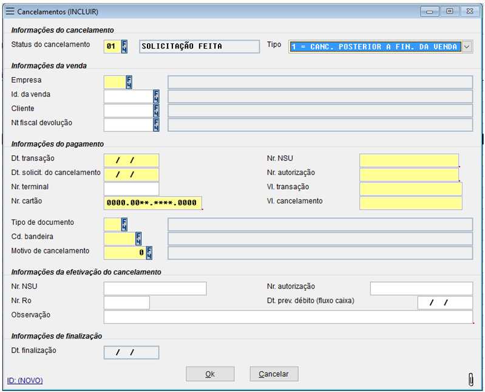Open F4 search beside Cliente field
Image resolution: width=485 pixels, height=392 pixels.
click(x=156, y=110)
